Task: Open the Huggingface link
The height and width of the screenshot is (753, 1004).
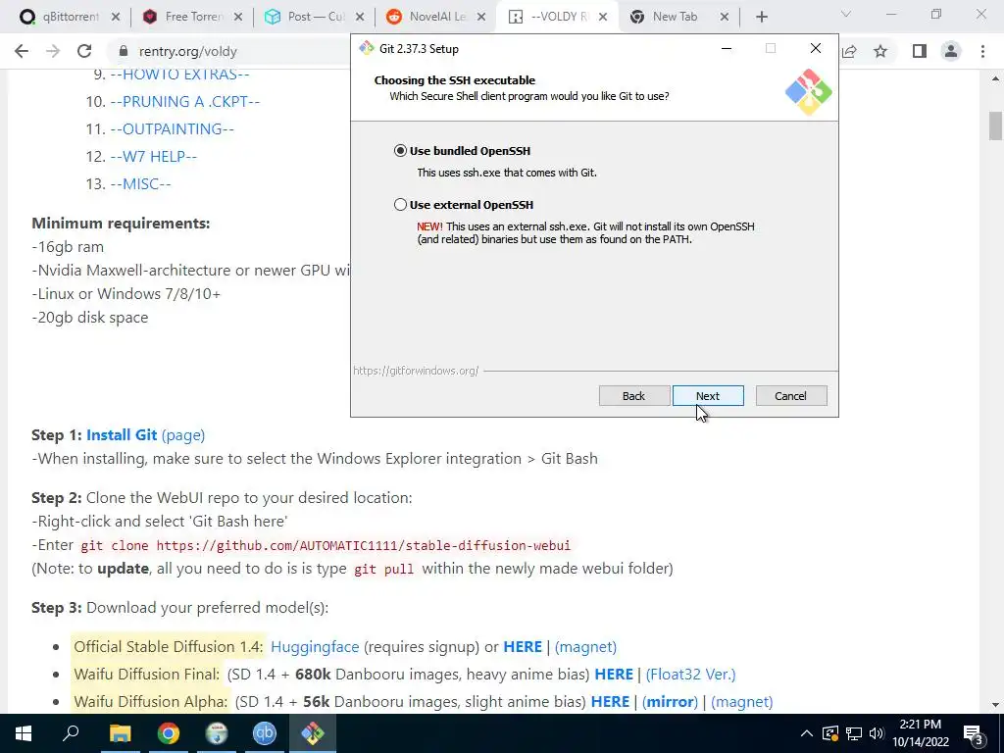Action: click(315, 647)
